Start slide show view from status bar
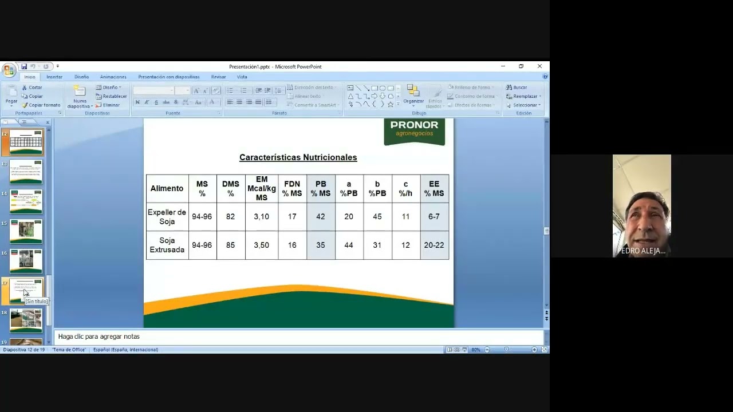 (464, 350)
